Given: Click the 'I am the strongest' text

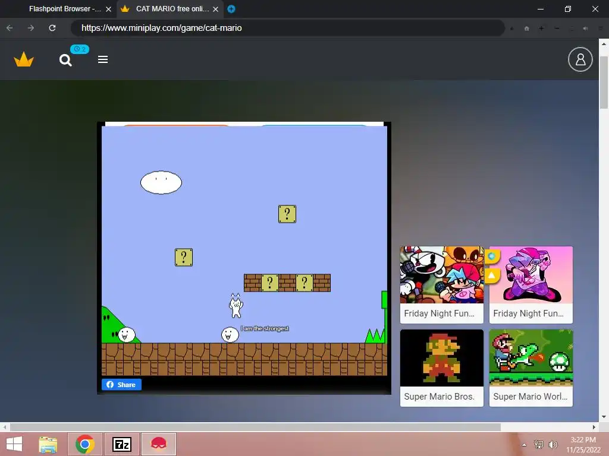Looking at the screenshot, I should 265,328.
